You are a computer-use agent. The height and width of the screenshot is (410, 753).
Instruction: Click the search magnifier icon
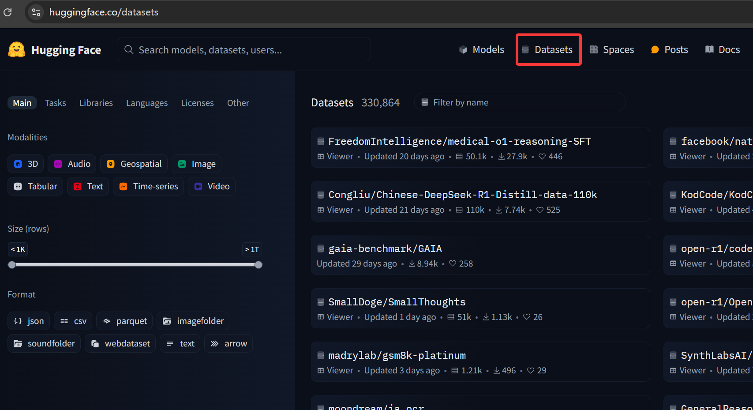(129, 49)
